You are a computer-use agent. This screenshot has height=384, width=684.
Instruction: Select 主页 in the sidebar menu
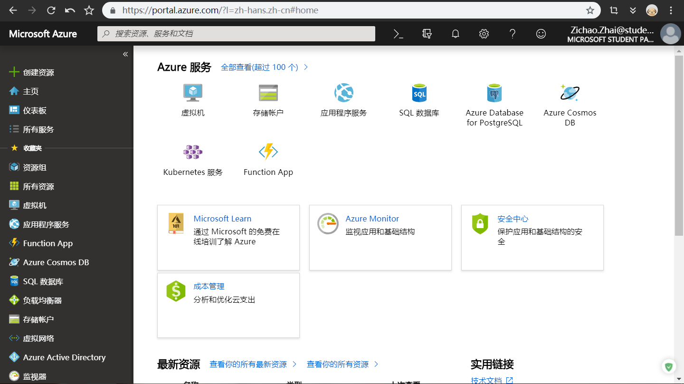click(30, 91)
